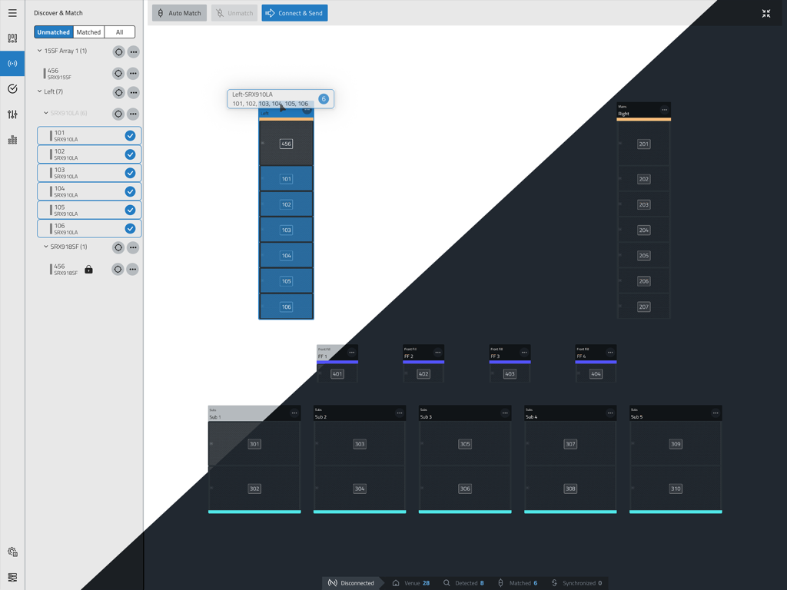Open the mixer faders icon in the sidebar
The width and height of the screenshot is (787, 590).
(12, 114)
